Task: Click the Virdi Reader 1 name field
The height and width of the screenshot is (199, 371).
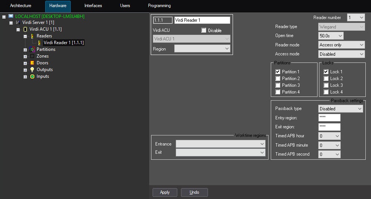Action: (x=202, y=20)
